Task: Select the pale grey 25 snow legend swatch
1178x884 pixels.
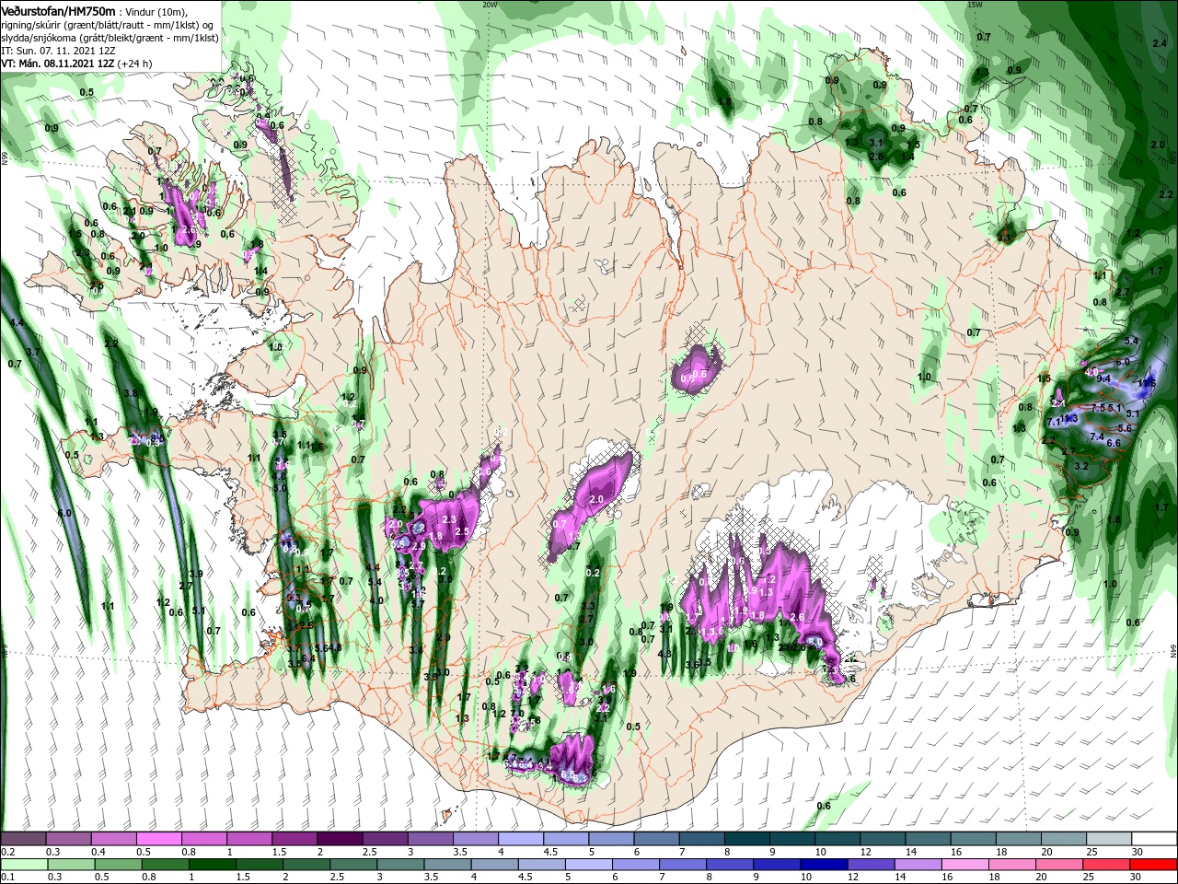Action: (x=1107, y=839)
